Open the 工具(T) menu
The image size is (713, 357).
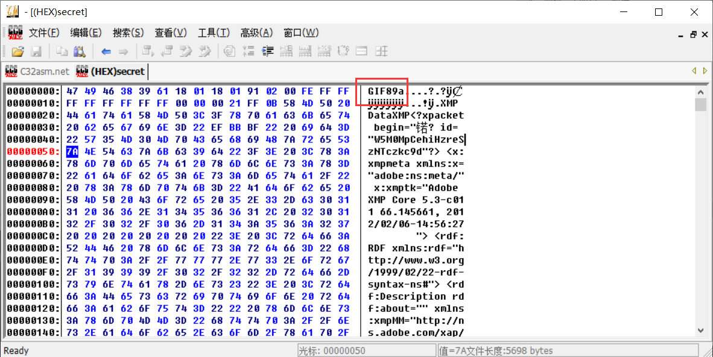[214, 33]
